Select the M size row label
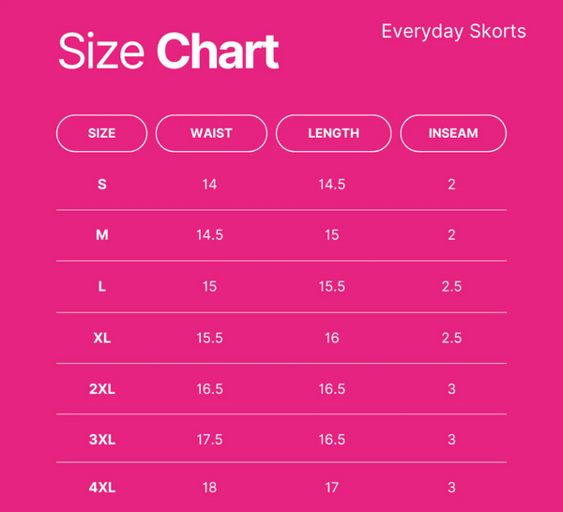The image size is (563, 512). click(x=102, y=235)
